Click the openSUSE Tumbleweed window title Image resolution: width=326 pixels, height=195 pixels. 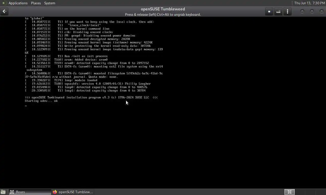163,9
